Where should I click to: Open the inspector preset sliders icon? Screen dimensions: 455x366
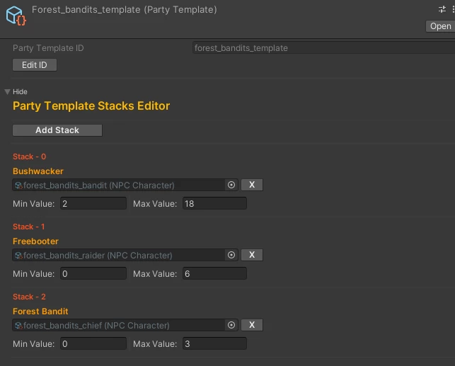tap(442, 9)
